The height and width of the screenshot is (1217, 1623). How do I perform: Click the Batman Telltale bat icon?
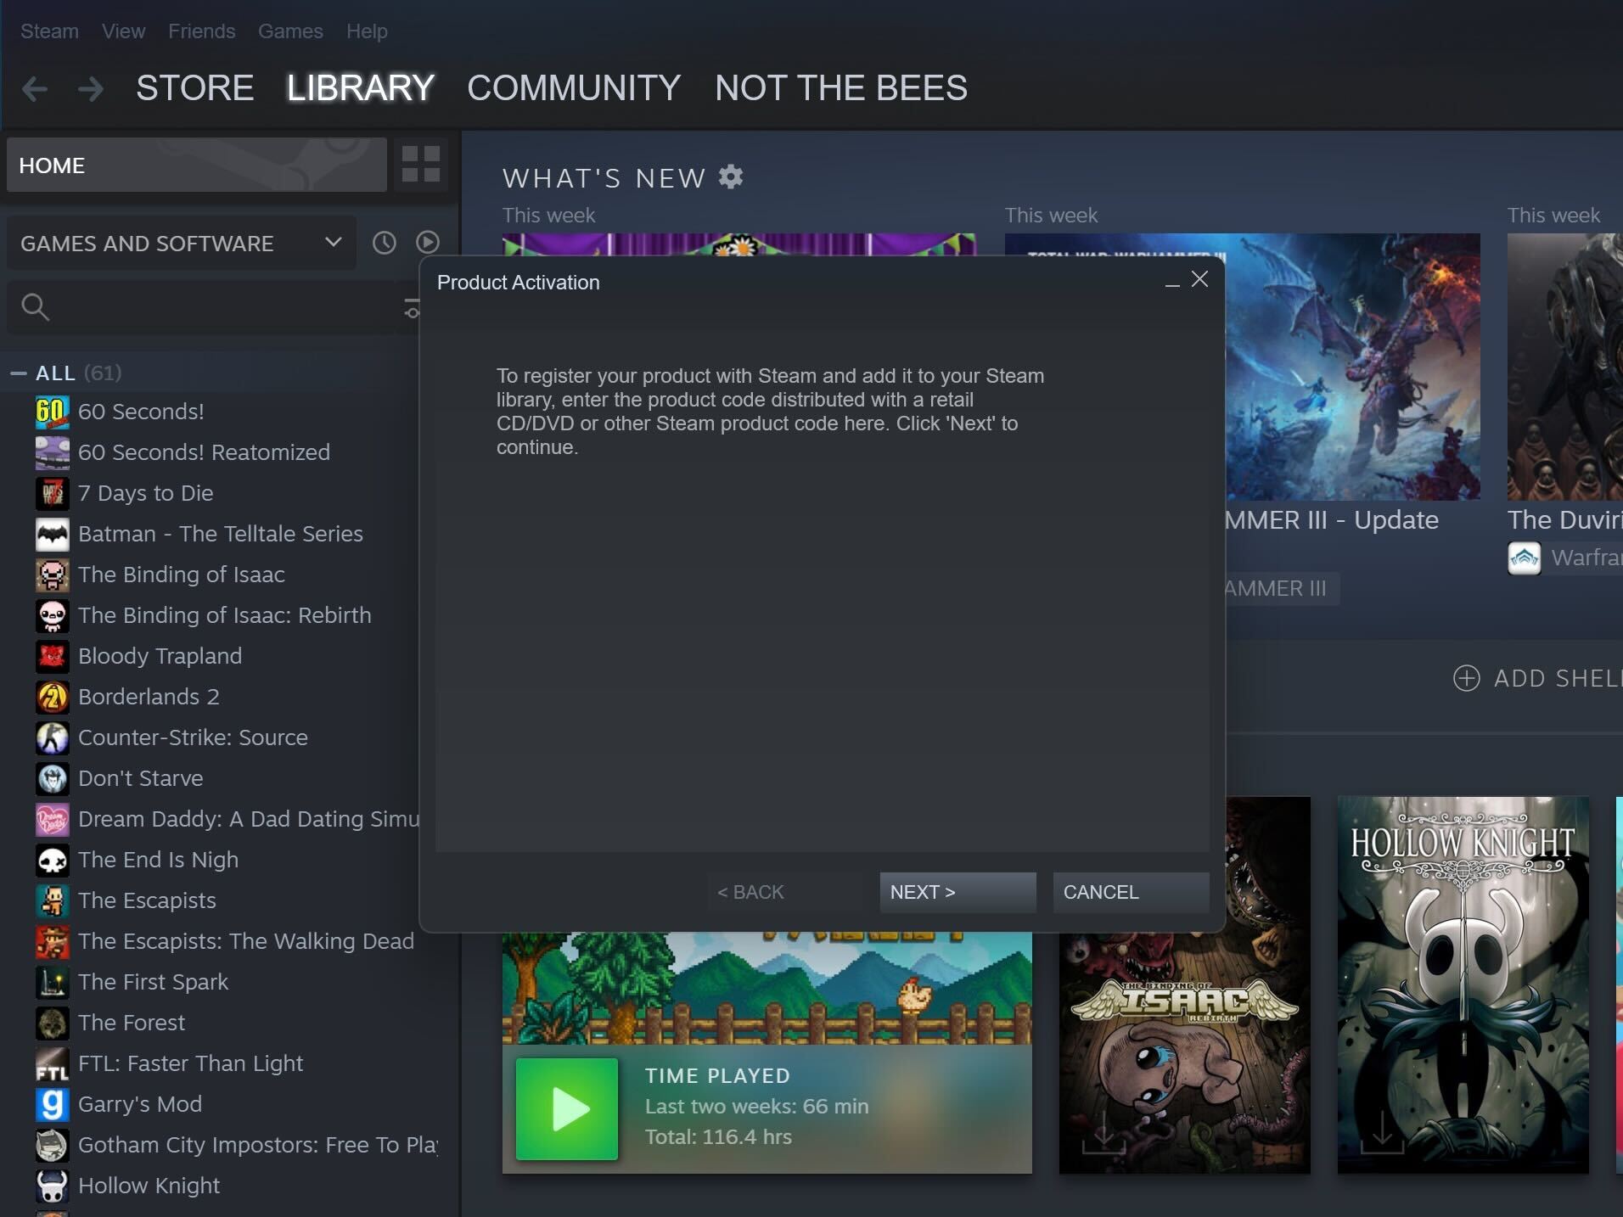[52, 534]
